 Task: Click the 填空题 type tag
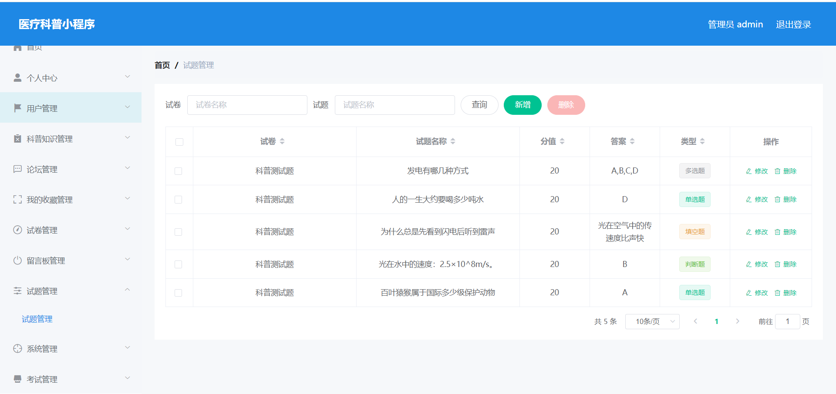pyautogui.click(x=695, y=232)
